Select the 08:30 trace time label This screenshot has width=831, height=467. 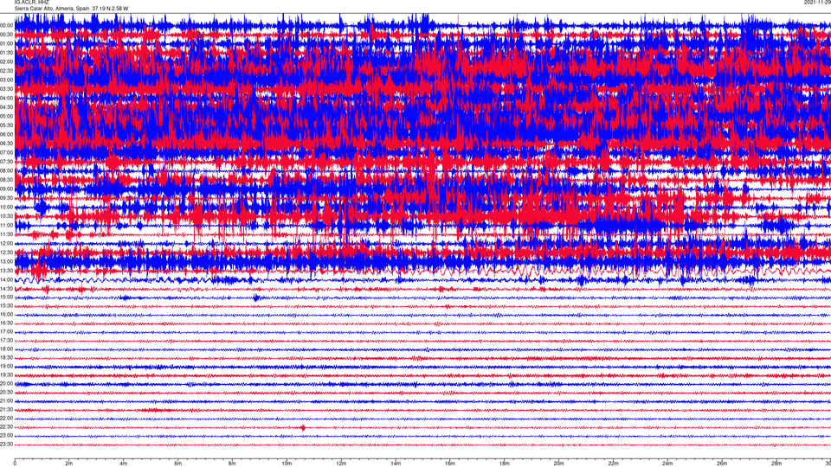[6, 180]
